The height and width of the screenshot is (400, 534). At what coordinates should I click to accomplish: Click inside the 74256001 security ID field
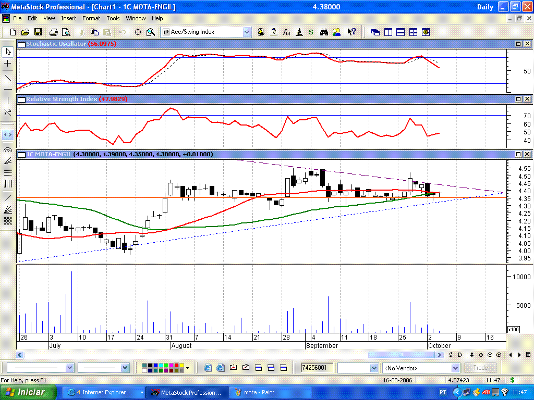[315, 368]
